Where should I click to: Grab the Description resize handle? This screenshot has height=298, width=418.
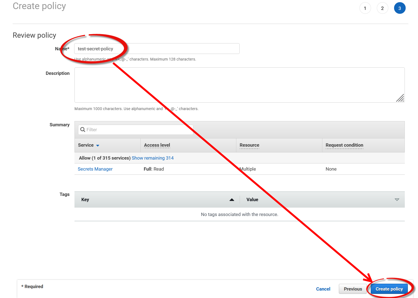(x=400, y=98)
